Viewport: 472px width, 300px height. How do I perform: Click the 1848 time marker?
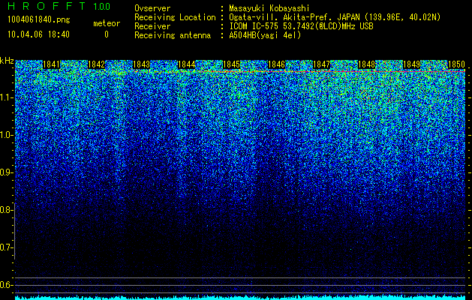tap(367, 64)
